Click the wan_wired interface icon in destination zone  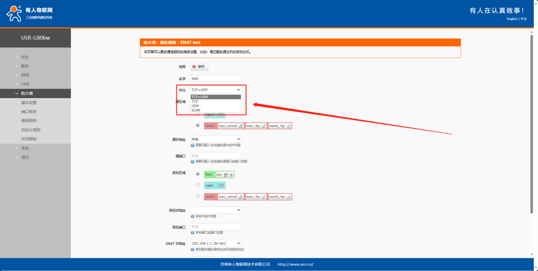[241, 197]
